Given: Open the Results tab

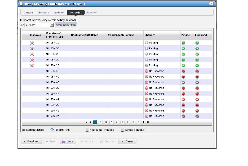Looking at the screenshot, I should (92, 13).
